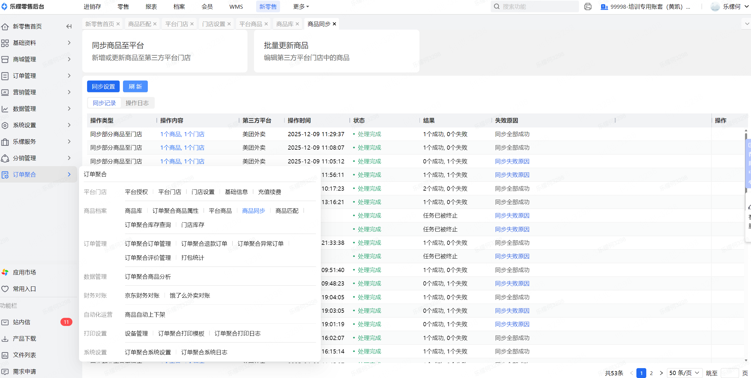The width and height of the screenshot is (751, 378).
Task: Click the 文件列表 icon in sidebar
Action: pyautogui.click(x=5, y=355)
